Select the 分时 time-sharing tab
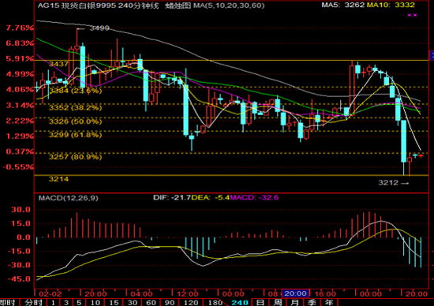This screenshot has width=434, height=306. tap(33, 302)
